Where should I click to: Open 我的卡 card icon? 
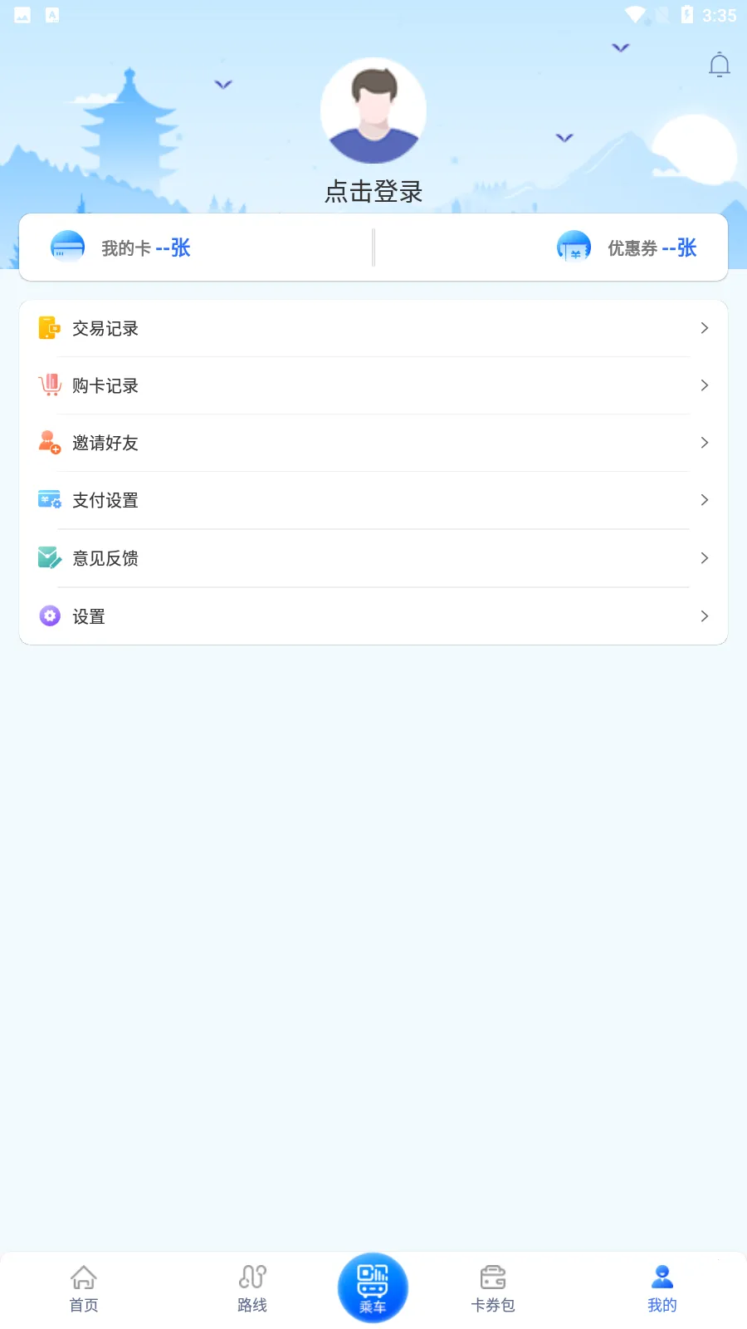pyautogui.click(x=67, y=248)
